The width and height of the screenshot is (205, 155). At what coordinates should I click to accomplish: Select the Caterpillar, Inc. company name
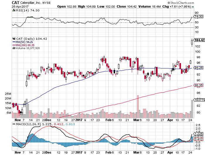31,3
